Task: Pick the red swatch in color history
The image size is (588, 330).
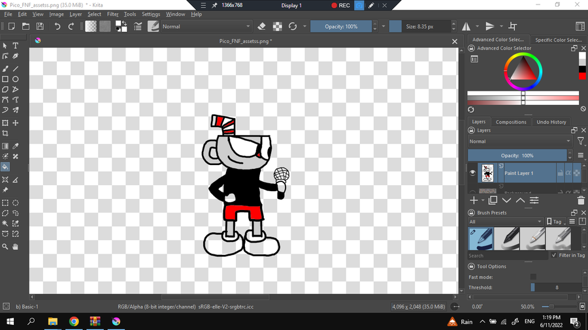Action: coord(582,76)
